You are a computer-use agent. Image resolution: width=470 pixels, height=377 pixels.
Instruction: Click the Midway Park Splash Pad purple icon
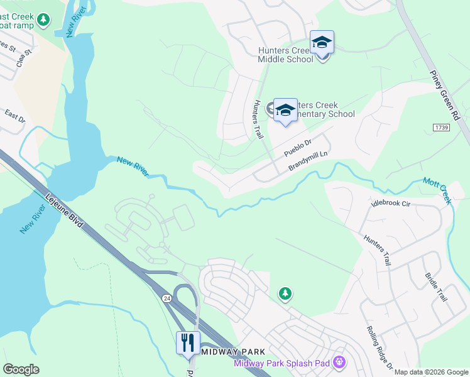click(339, 362)
